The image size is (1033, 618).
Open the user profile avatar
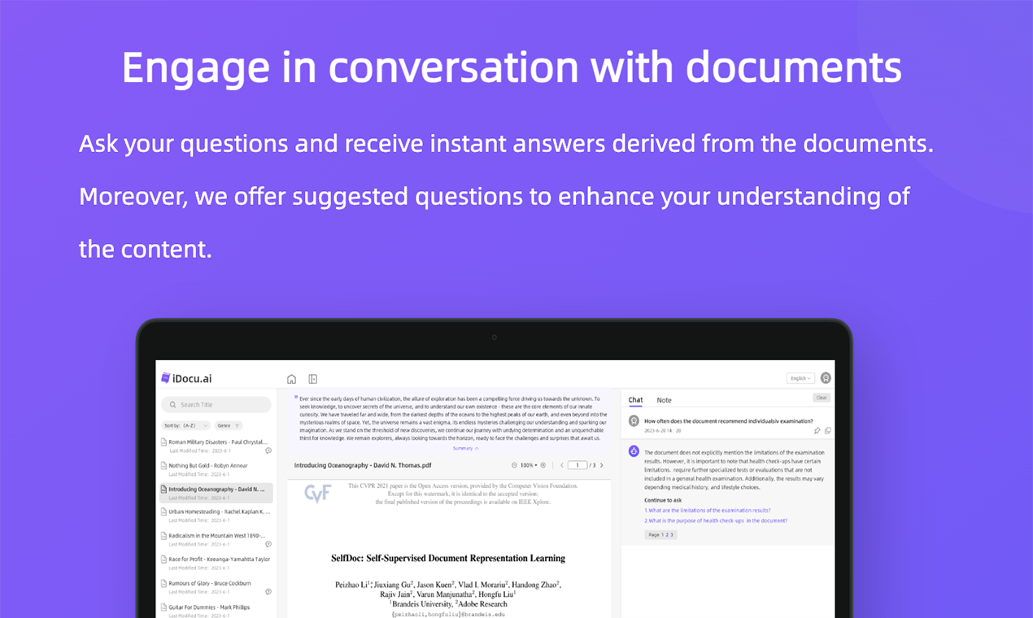coord(826,378)
